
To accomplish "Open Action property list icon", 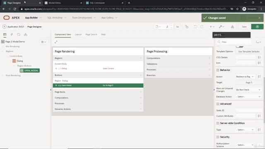I will pos(259,77).
